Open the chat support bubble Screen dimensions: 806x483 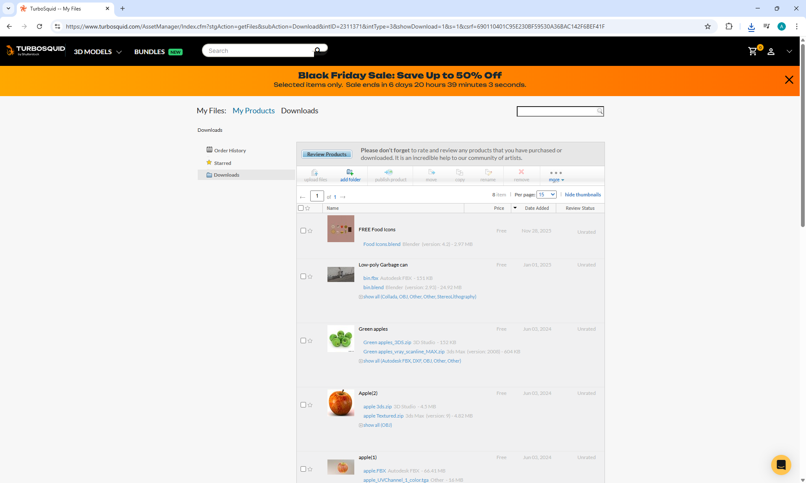coord(781,465)
